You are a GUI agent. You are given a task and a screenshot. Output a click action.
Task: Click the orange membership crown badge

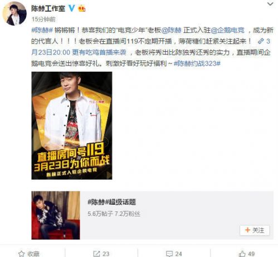[x=82, y=8]
